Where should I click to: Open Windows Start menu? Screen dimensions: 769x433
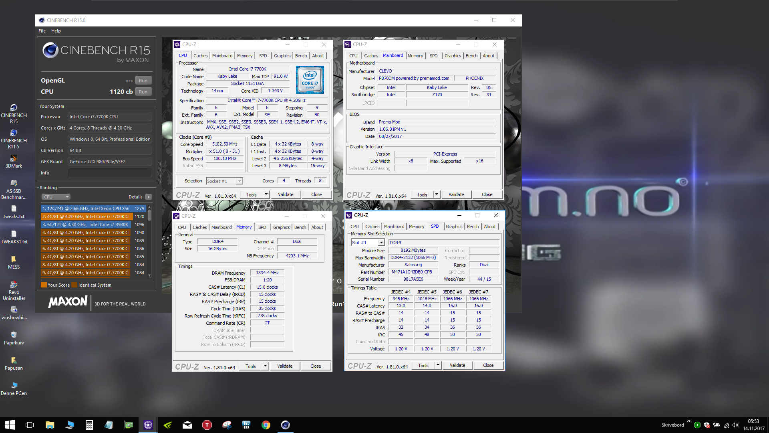point(10,425)
